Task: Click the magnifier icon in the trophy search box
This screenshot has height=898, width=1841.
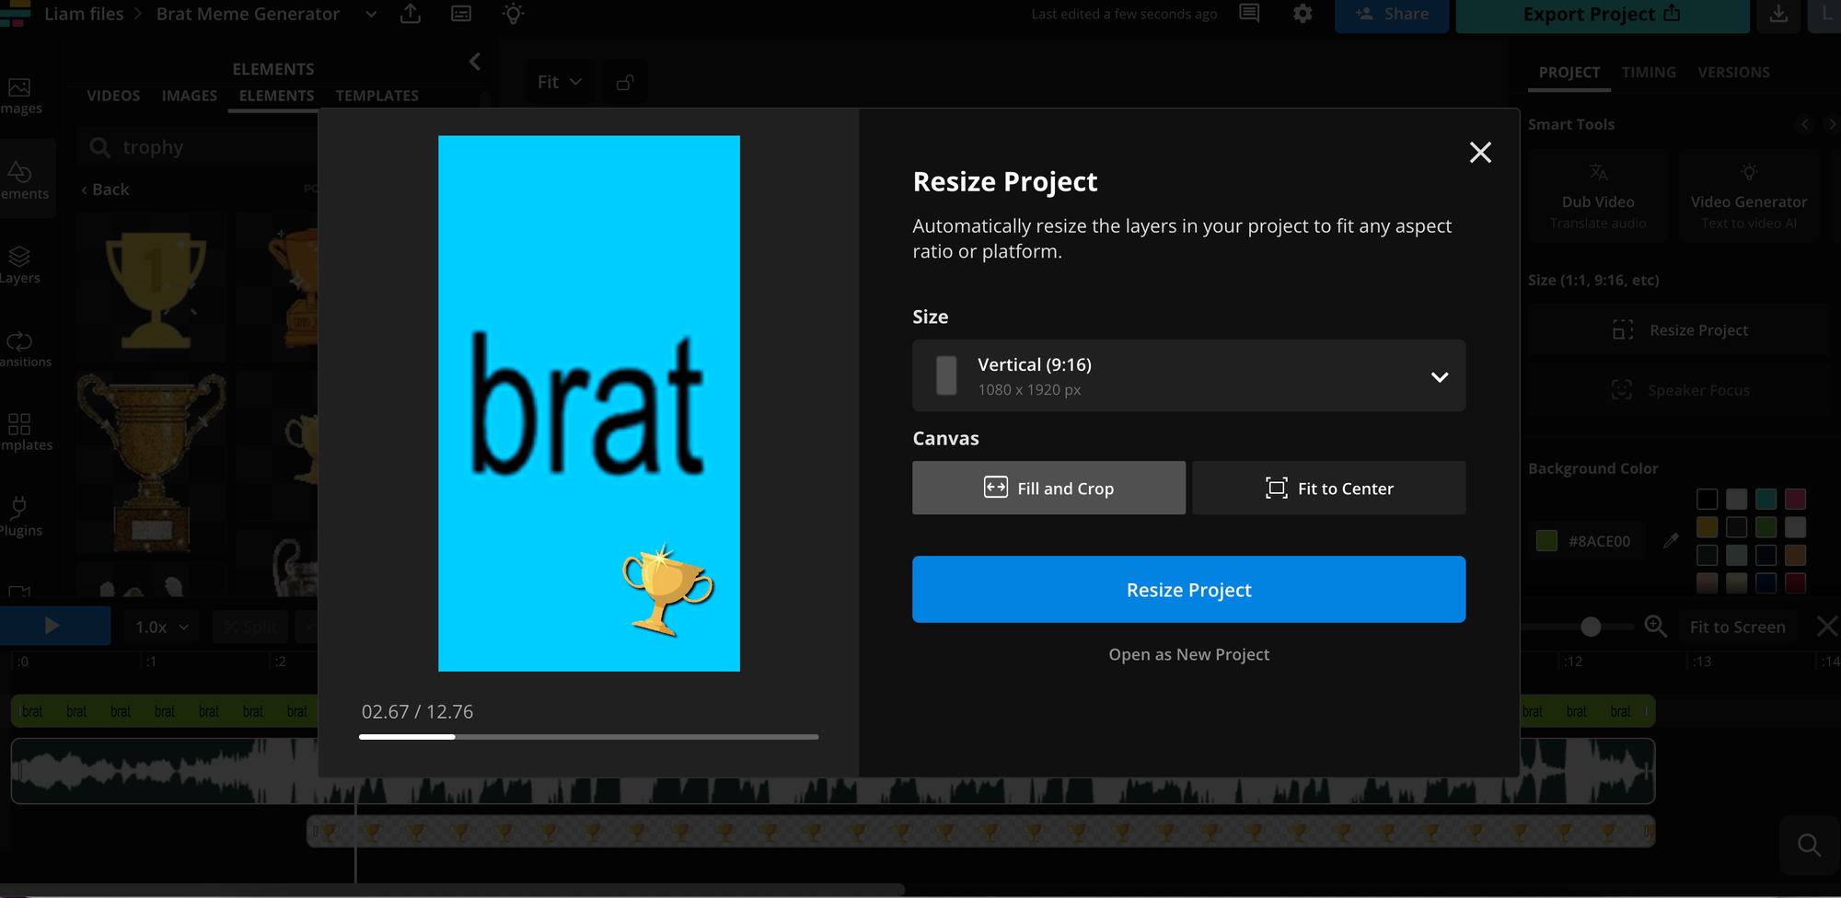Action: pyautogui.click(x=99, y=147)
